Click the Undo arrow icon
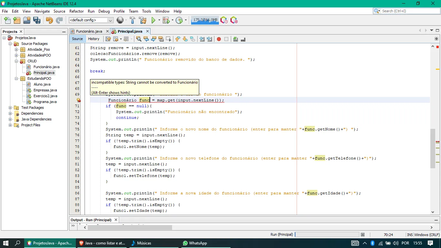This screenshot has height=248, width=441. (x=49, y=20)
